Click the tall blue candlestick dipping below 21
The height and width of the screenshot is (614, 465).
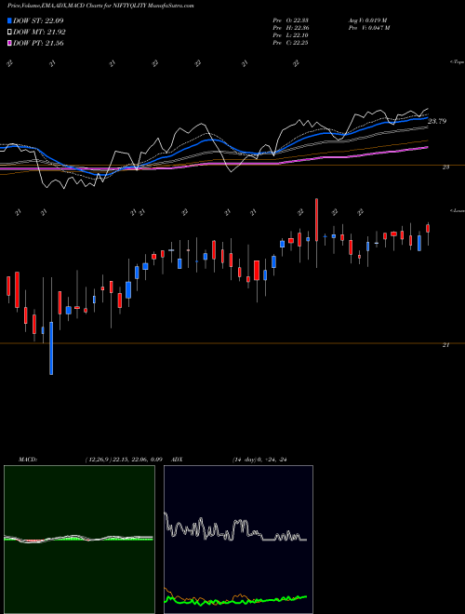click(51, 348)
